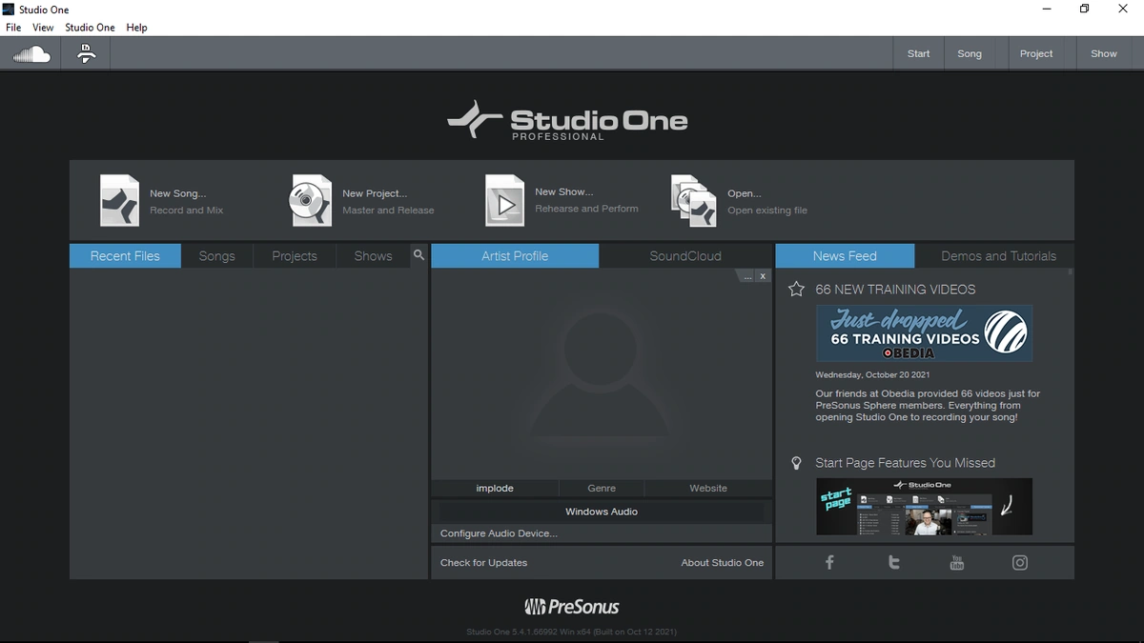Click the Windows Audio device label

point(602,512)
